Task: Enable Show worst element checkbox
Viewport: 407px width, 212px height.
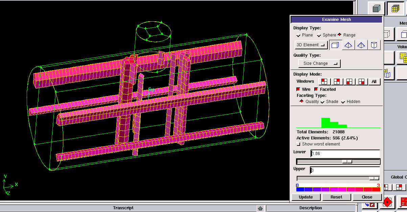Action: (x=298, y=144)
